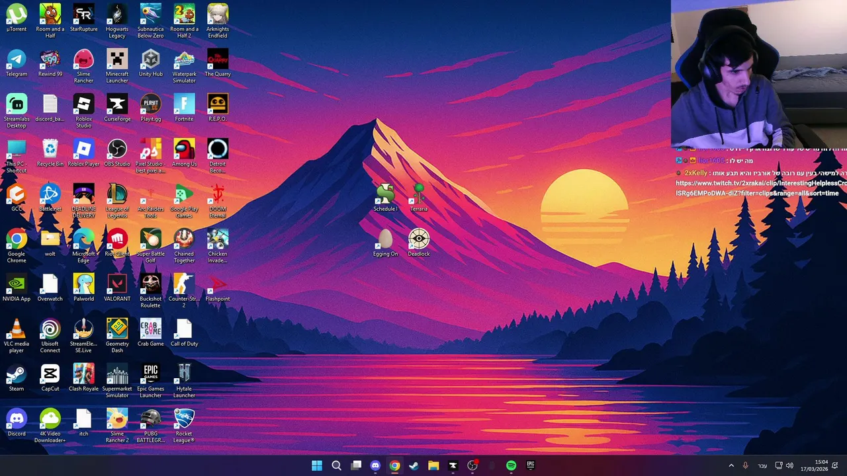Click the 2xrakai Twitch clip link
847x476 pixels.
pyautogui.click(x=761, y=188)
